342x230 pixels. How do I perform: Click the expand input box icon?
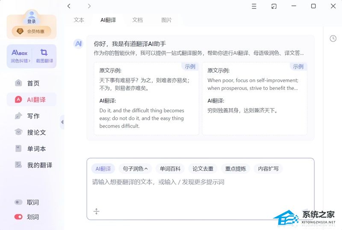tap(97, 211)
